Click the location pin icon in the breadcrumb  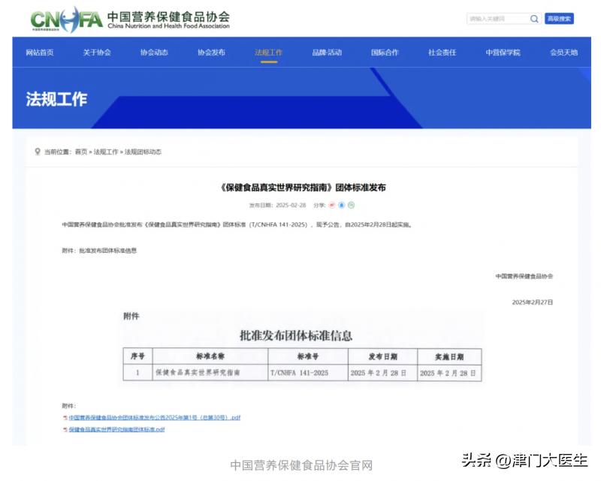(x=38, y=152)
